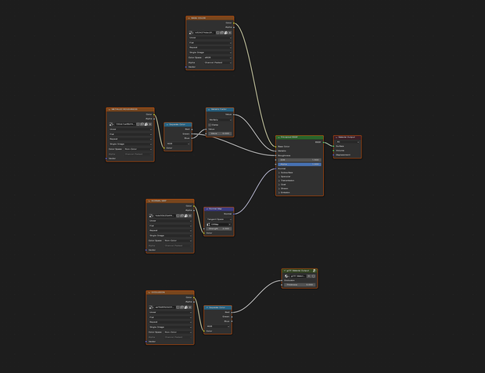Collapse the Material Output node
Screen dimensions: 485x373
point(336,137)
